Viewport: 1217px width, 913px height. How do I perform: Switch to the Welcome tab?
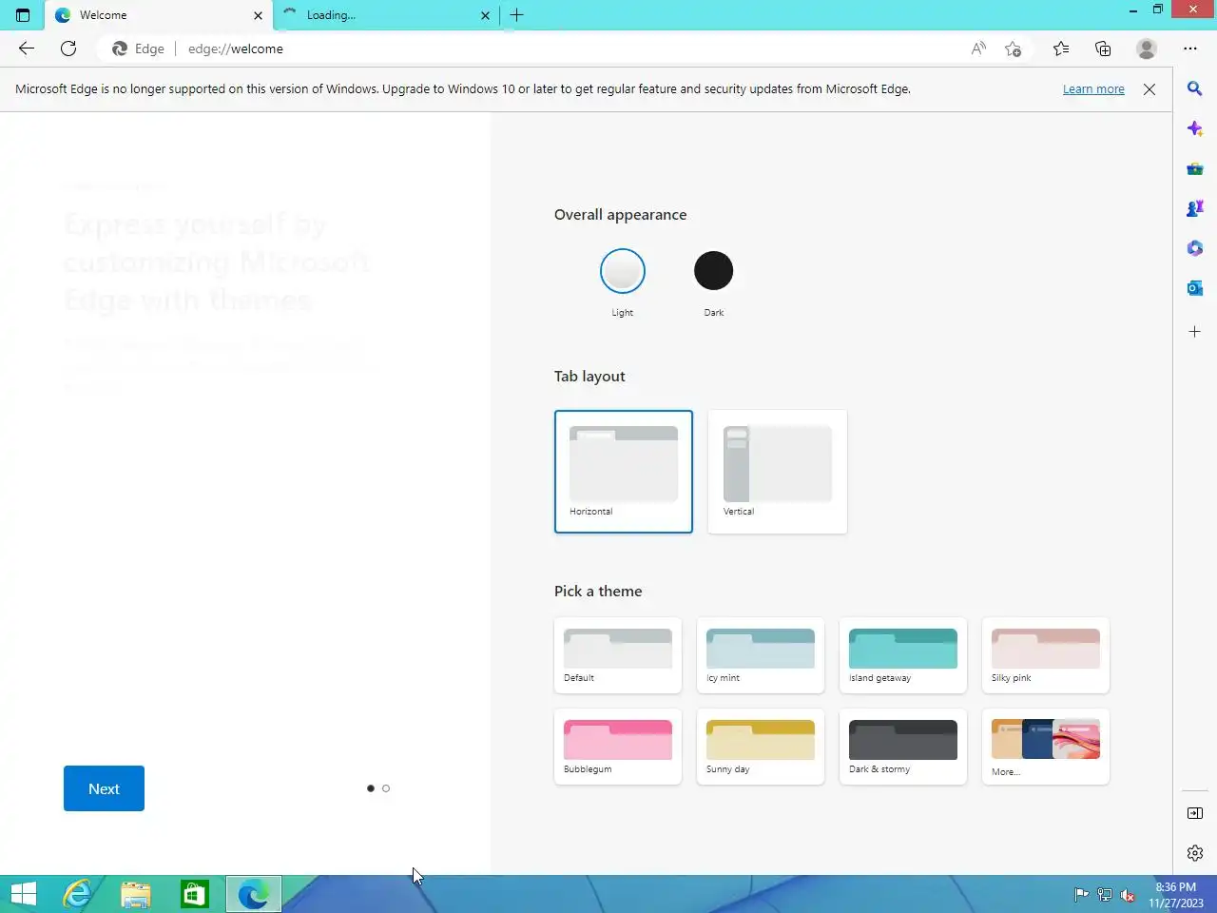pyautogui.click(x=158, y=15)
